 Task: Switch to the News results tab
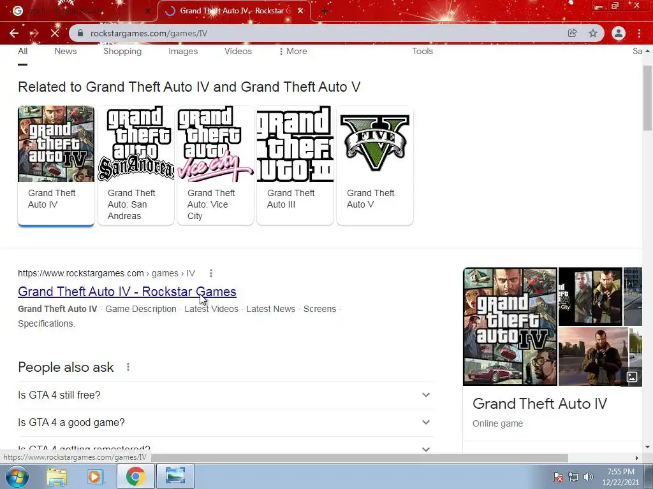click(x=66, y=51)
